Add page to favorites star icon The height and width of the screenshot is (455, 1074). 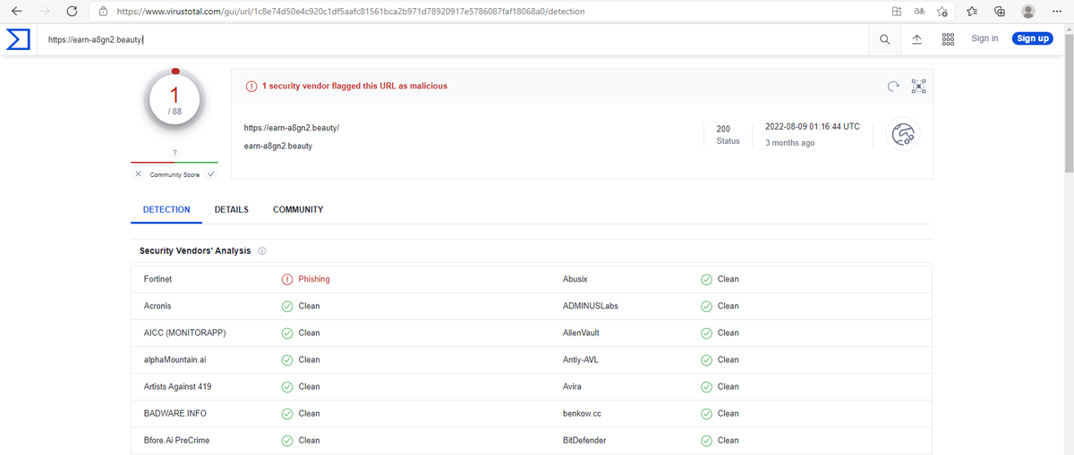click(x=942, y=11)
